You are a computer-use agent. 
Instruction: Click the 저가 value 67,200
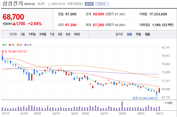(x=98, y=25)
